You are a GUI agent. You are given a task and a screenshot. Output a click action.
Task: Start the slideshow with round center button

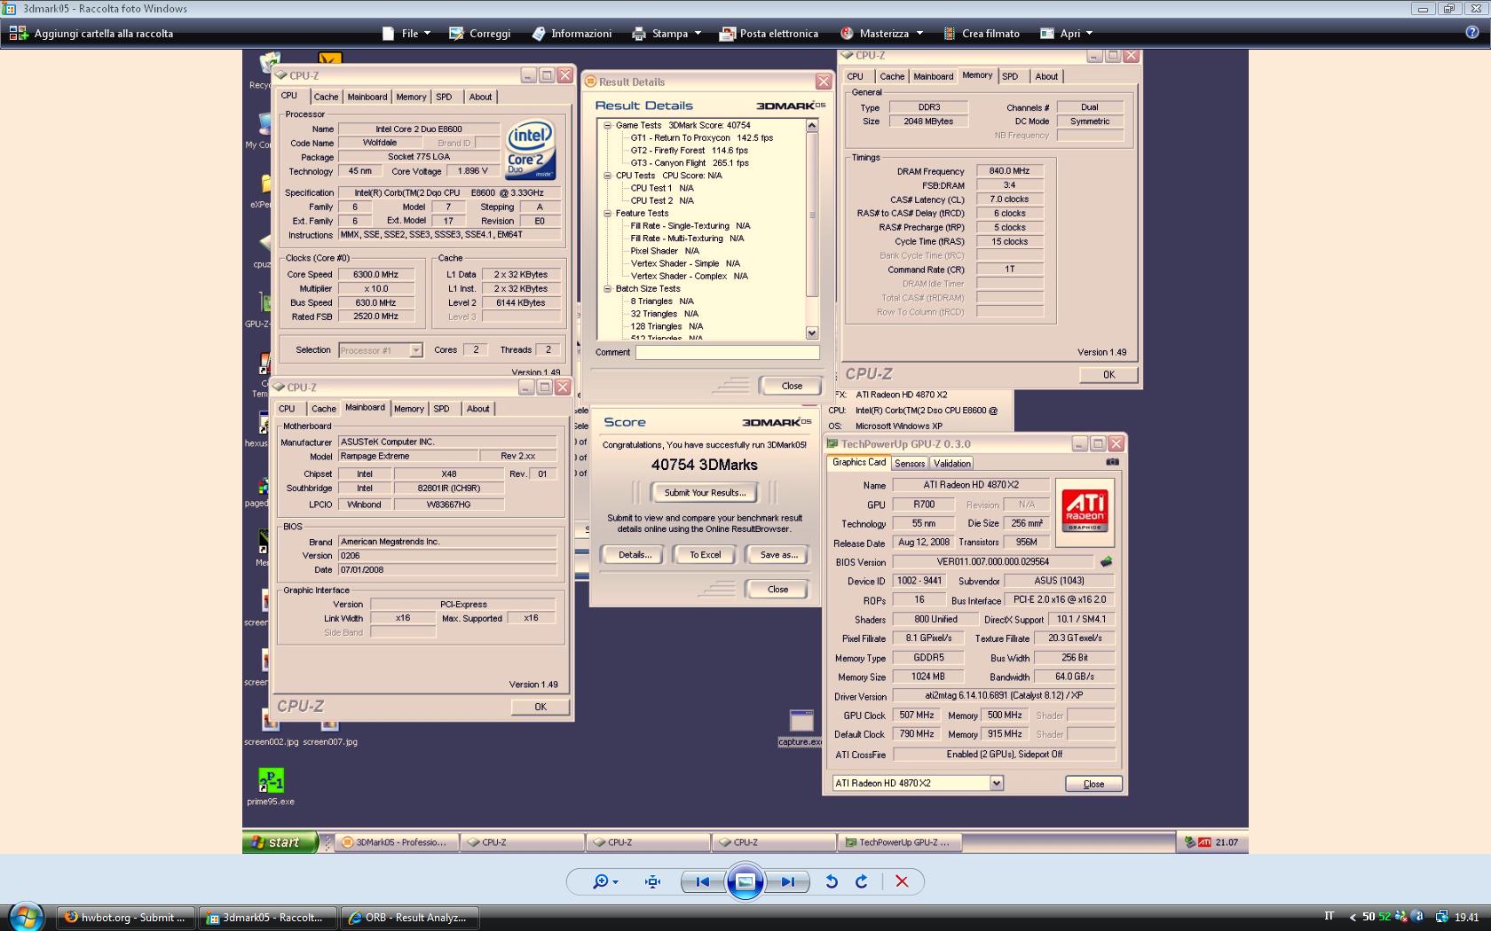click(745, 881)
